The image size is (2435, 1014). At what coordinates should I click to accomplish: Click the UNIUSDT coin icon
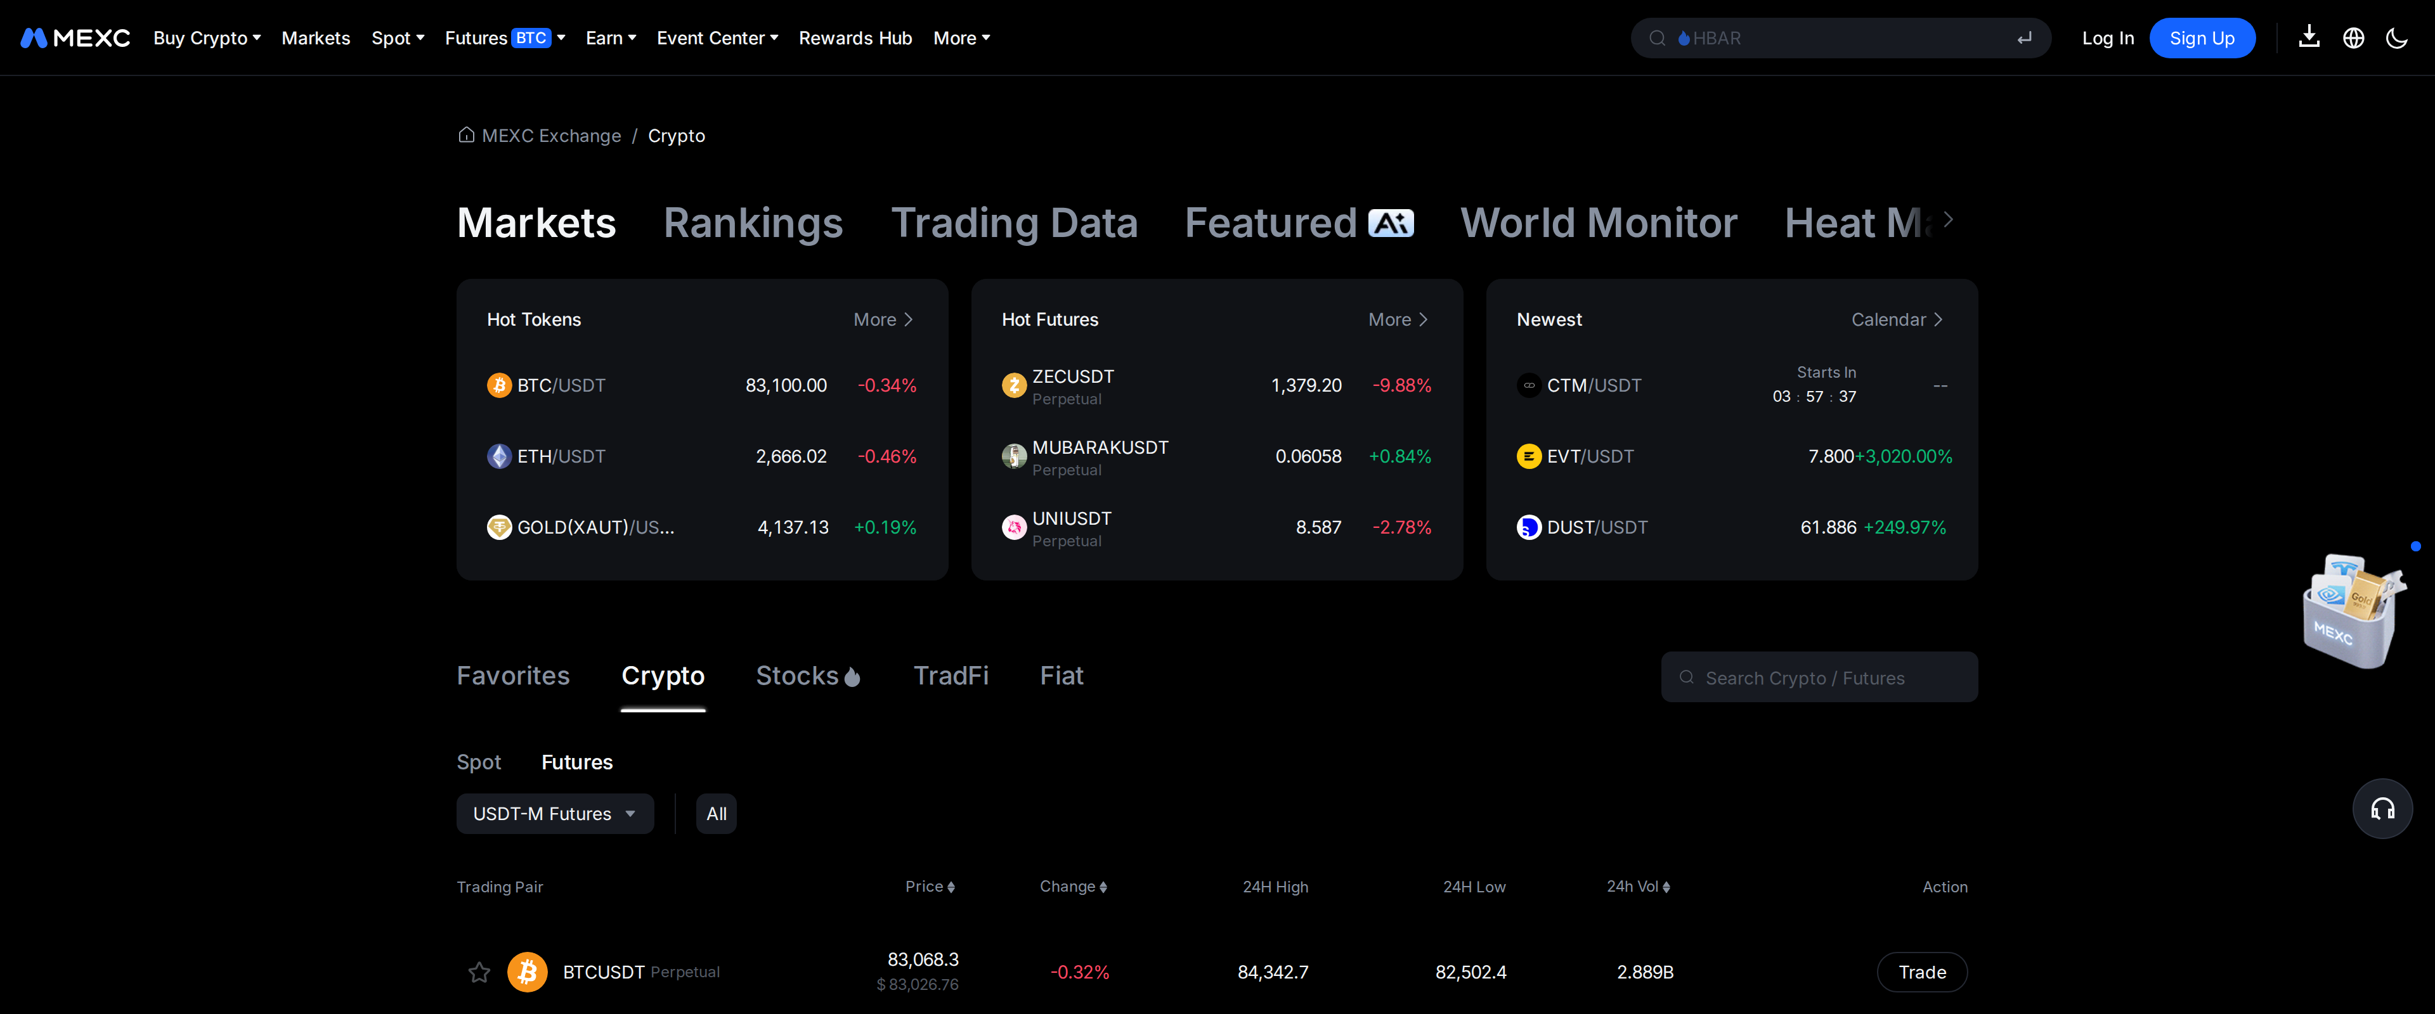point(1015,527)
